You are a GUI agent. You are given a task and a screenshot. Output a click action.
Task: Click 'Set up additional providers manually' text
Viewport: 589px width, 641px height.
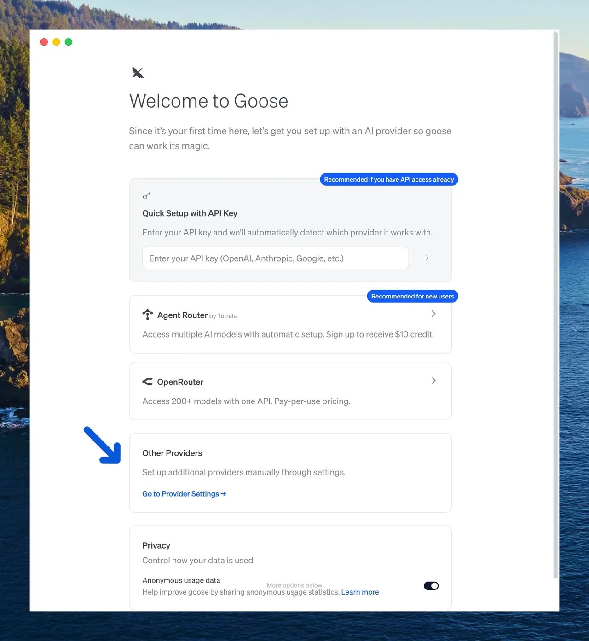pos(244,472)
